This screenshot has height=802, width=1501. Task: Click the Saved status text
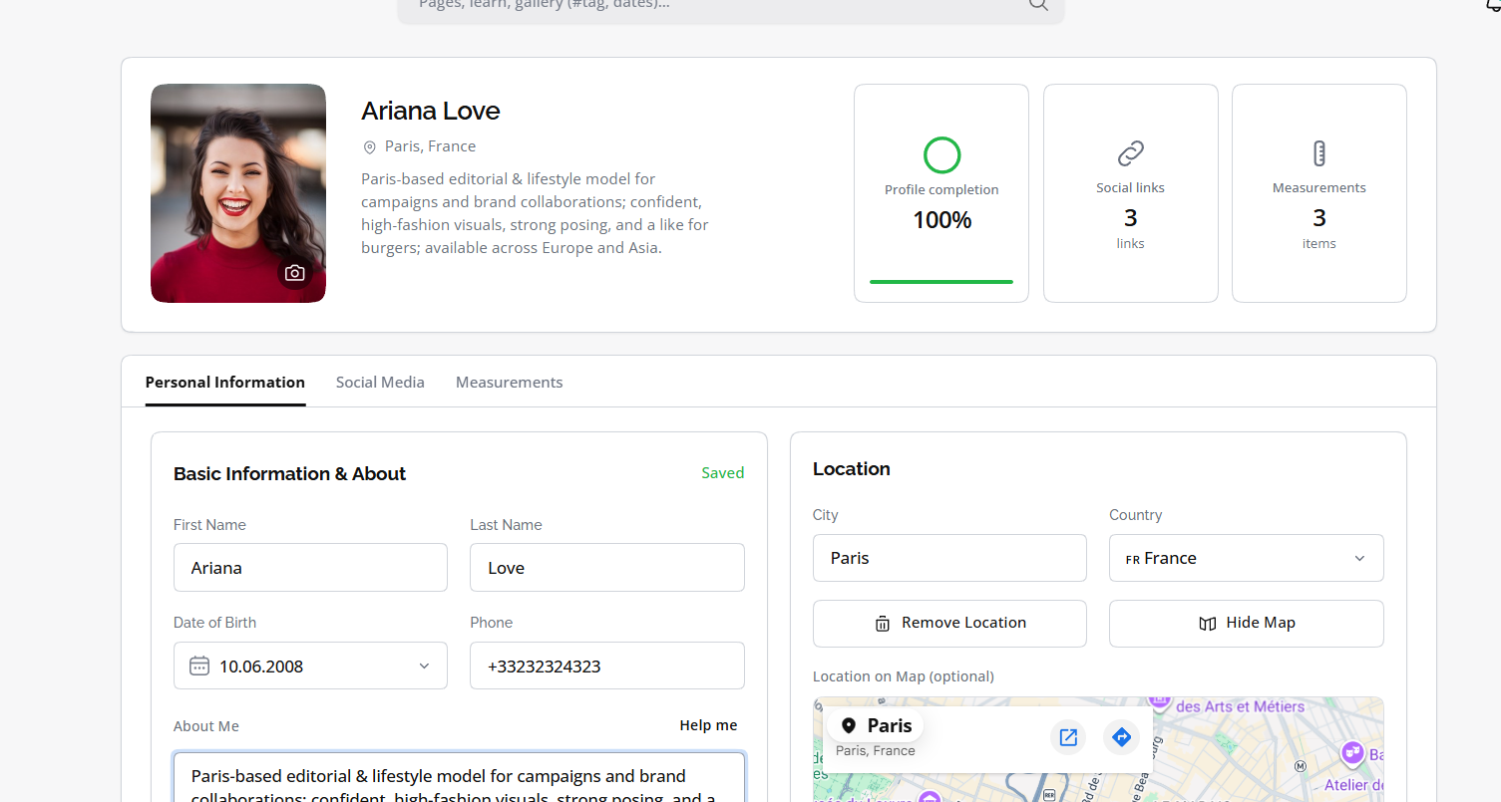(x=722, y=473)
